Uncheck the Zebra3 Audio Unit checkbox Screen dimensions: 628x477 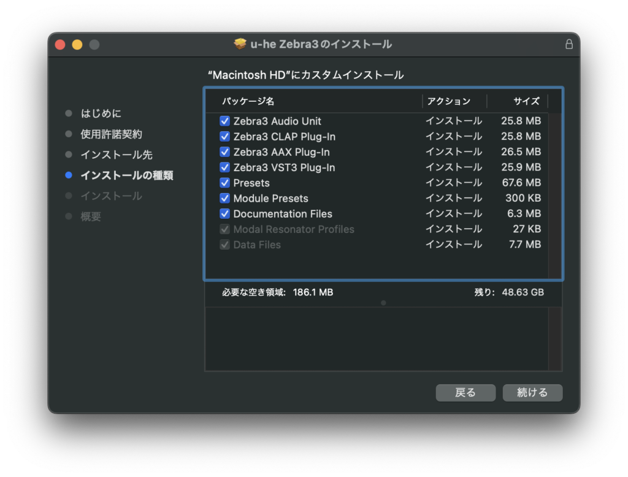(224, 121)
